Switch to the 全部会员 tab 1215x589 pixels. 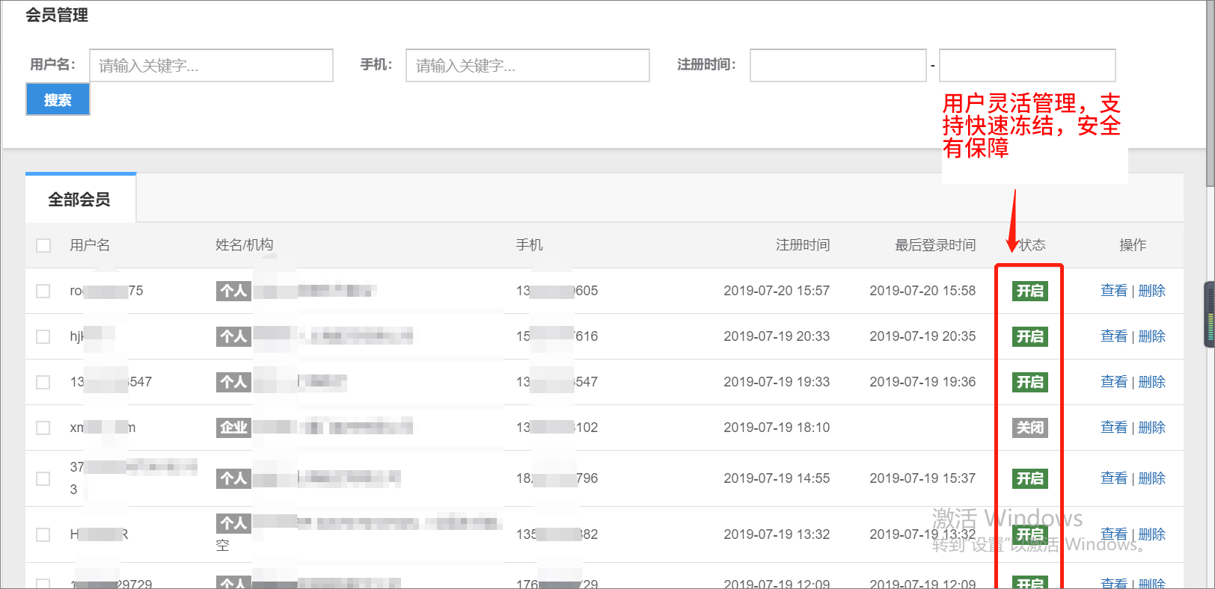click(x=80, y=200)
